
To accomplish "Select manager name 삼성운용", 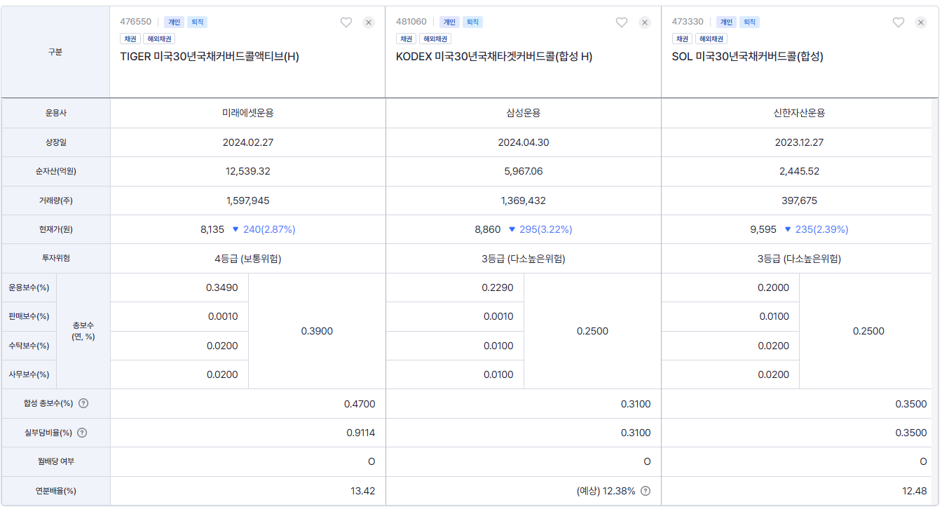I will pos(524,113).
